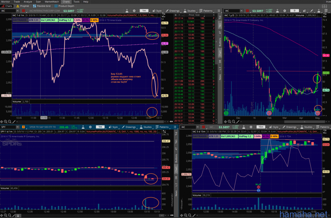
Task: Open chart settings gear in IAC daily chart
Action: click(x=284, y=11)
